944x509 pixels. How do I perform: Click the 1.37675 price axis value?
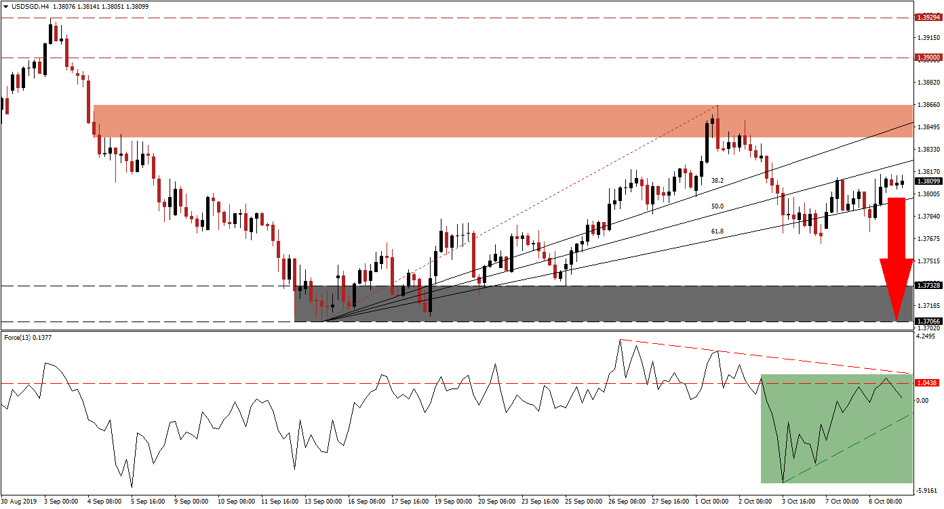(x=928, y=238)
